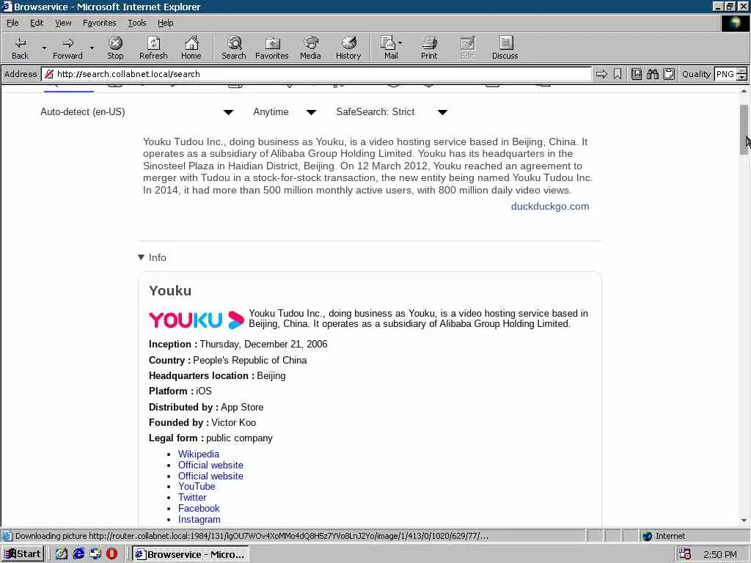Click the vertical scrollbar thumb

pos(744,129)
